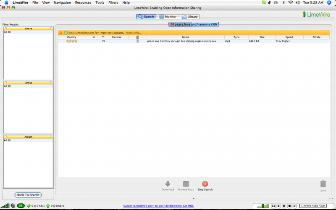Viewport: 336px width, 210px height.
Task: Open the Artist filter dropdown arrow
Action: click(x=51, y=82)
